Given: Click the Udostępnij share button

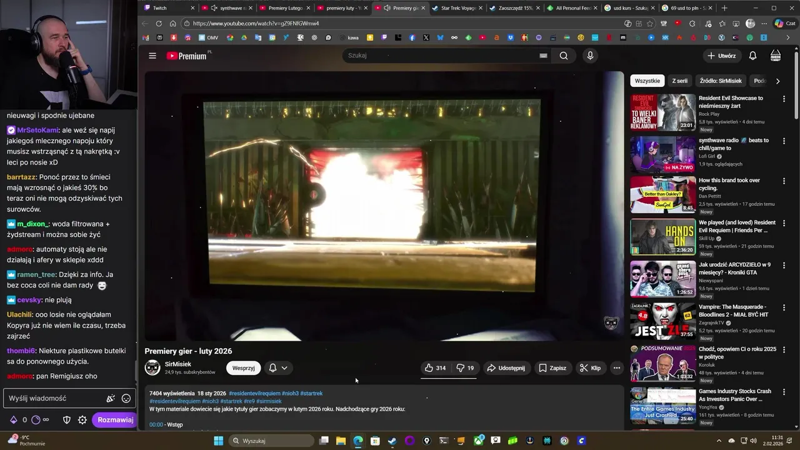Looking at the screenshot, I should 506,368.
